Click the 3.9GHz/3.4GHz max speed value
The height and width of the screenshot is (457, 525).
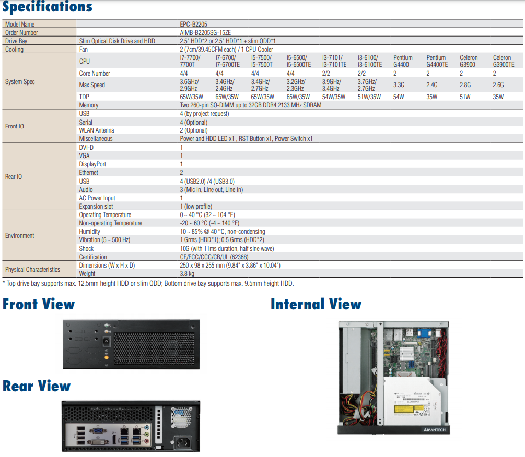[332, 85]
